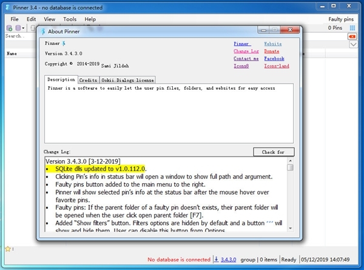This screenshot has height=270, width=364.
Task: Click the change log scrollbar up arrow
Action: [x=291, y=161]
